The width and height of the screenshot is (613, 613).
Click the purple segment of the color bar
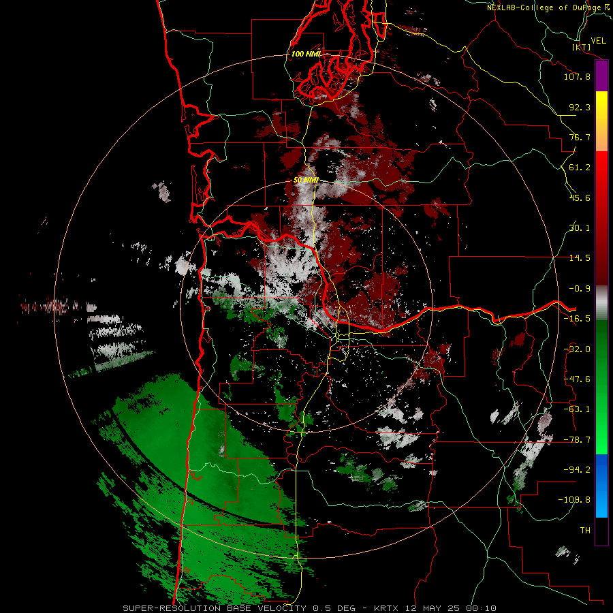click(x=601, y=76)
